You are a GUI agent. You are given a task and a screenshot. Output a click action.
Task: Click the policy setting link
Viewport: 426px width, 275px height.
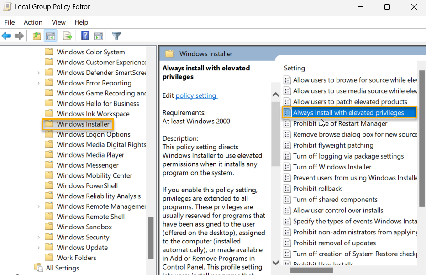pyautogui.click(x=196, y=95)
